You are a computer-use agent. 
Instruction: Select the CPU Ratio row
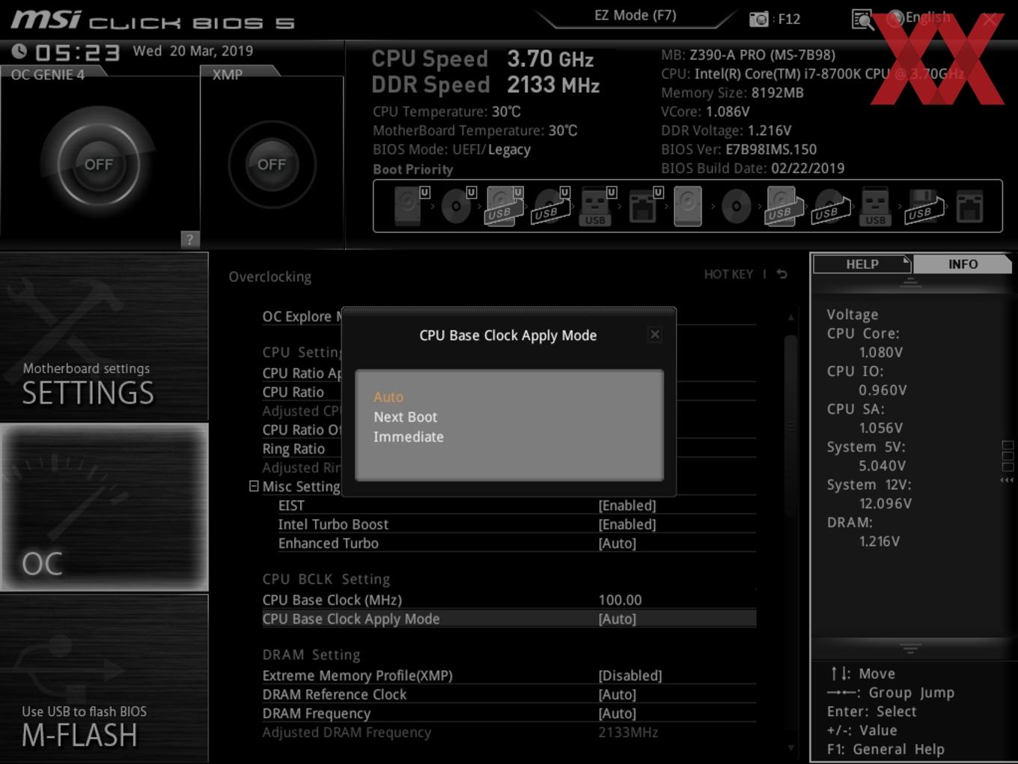tap(293, 392)
